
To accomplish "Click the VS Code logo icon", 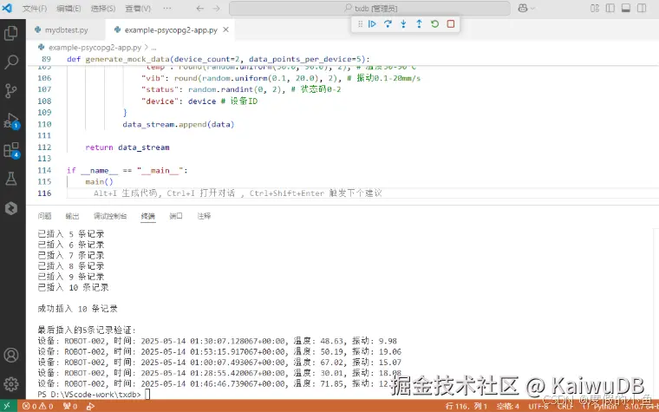I will [x=7, y=8].
